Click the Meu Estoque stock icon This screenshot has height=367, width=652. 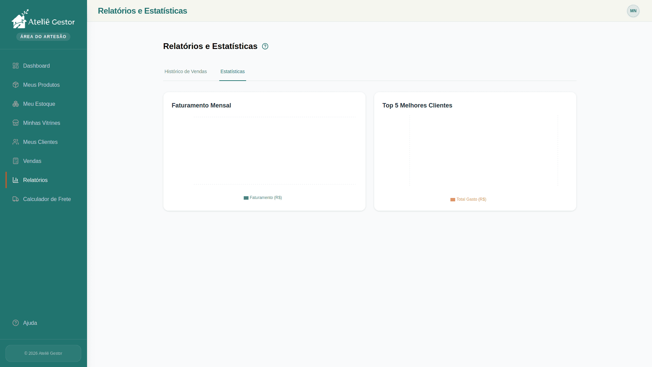(16, 104)
